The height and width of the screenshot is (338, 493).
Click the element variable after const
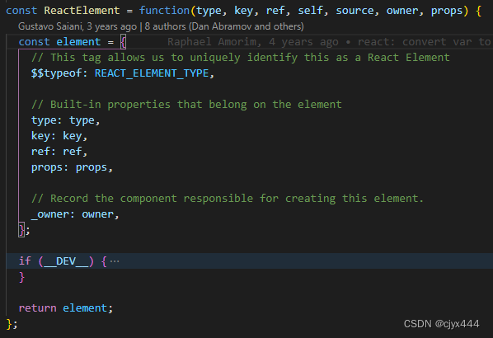coord(78,42)
